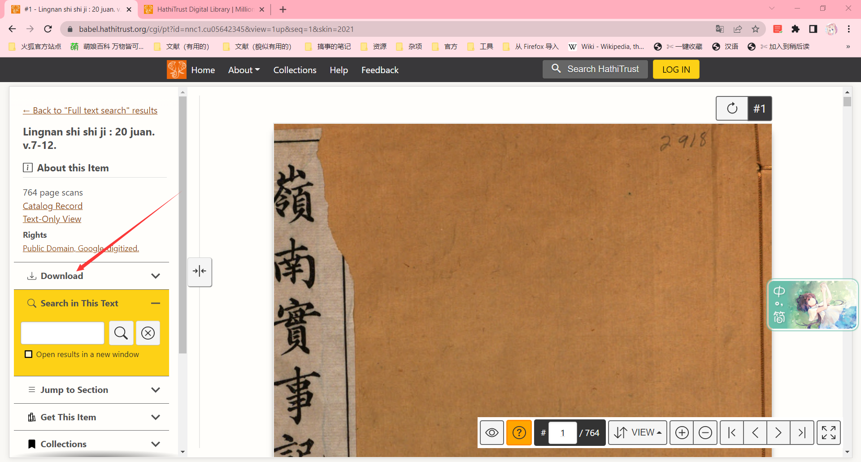This screenshot has width=861, height=462.
Task: Check Open results in a new window
Action: 29,354
